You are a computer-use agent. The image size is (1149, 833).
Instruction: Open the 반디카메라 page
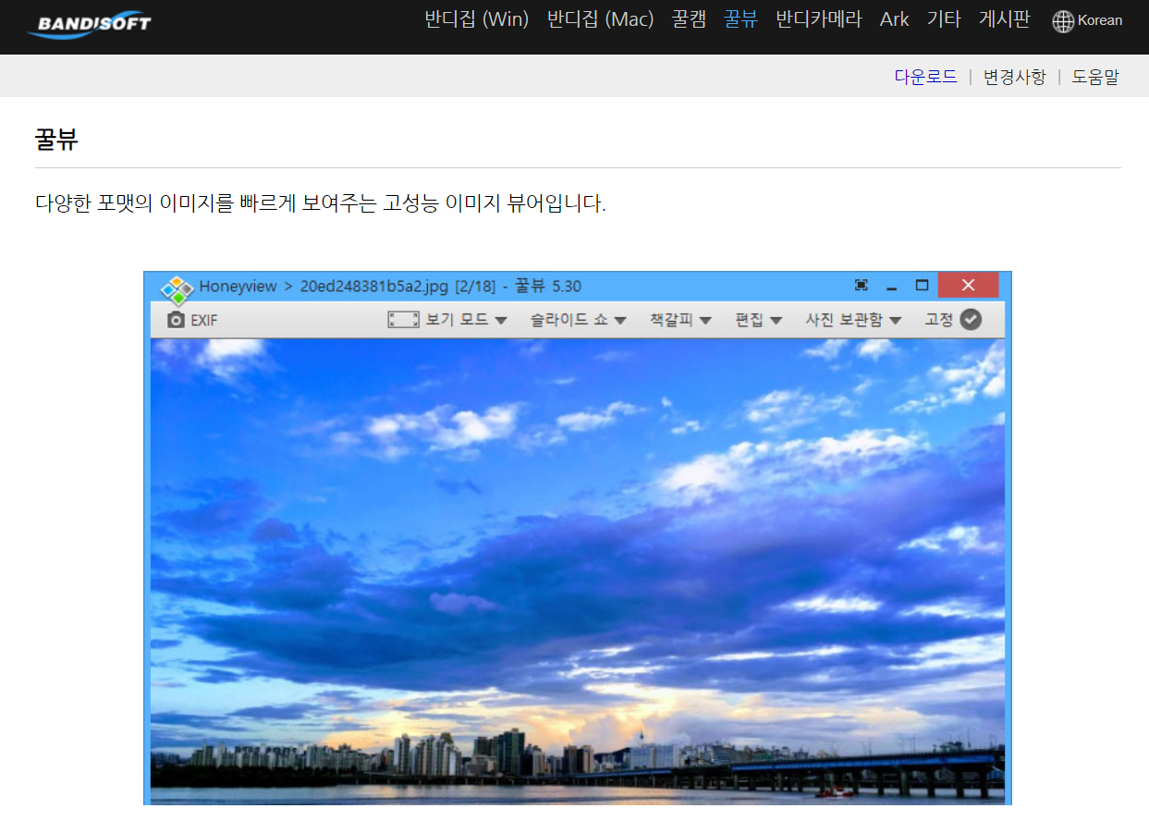coord(819,19)
